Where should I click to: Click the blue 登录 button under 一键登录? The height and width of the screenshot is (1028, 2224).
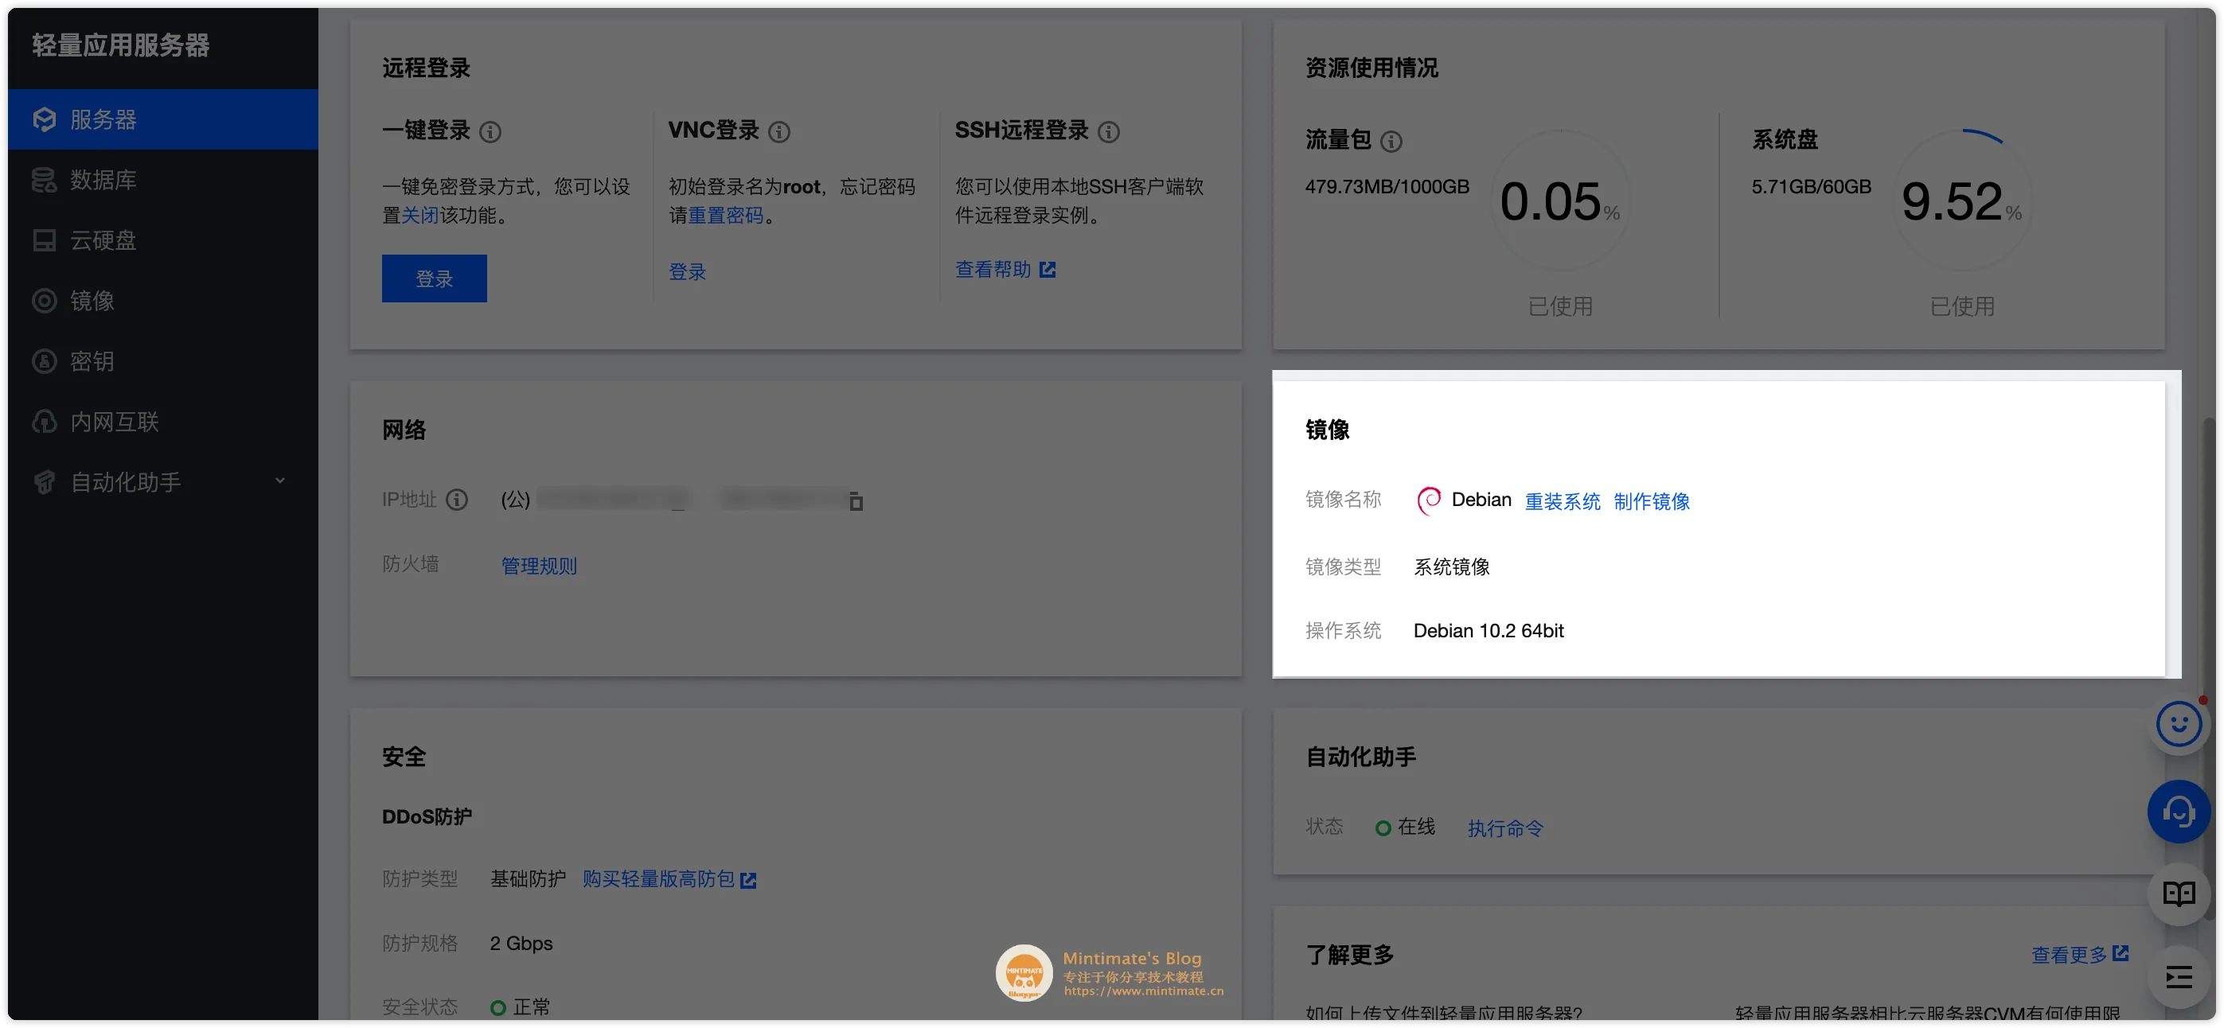tap(435, 278)
